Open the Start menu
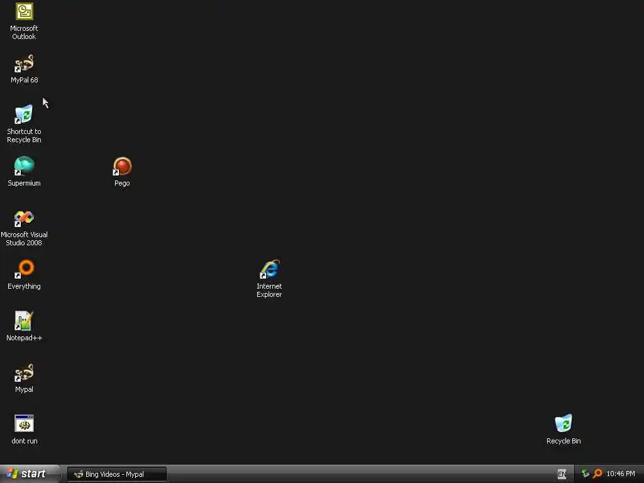This screenshot has width=644, height=483. [x=30, y=474]
